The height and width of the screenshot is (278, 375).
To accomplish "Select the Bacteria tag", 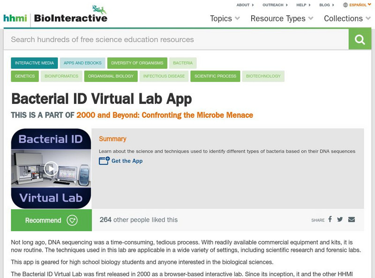I will click(x=183, y=63).
